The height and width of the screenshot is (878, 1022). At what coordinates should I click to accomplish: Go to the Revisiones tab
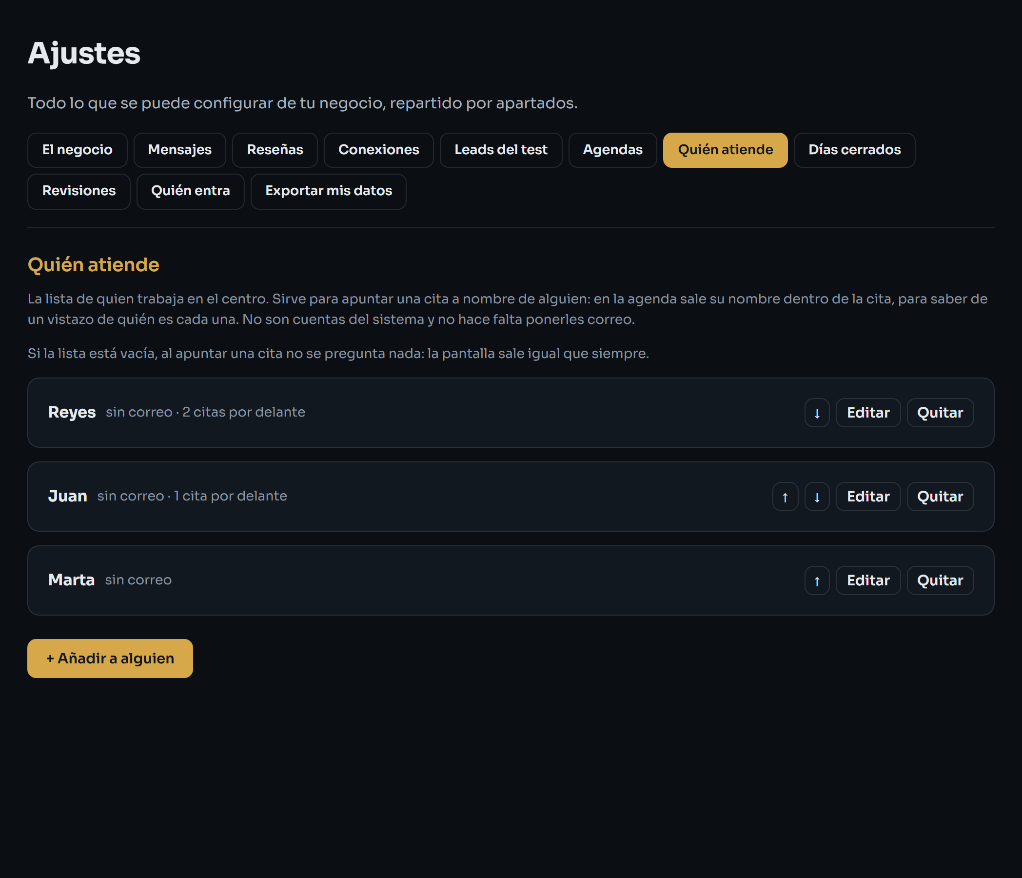pos(79,192)
